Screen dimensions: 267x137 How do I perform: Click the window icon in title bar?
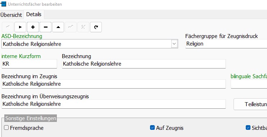(3, 4)
